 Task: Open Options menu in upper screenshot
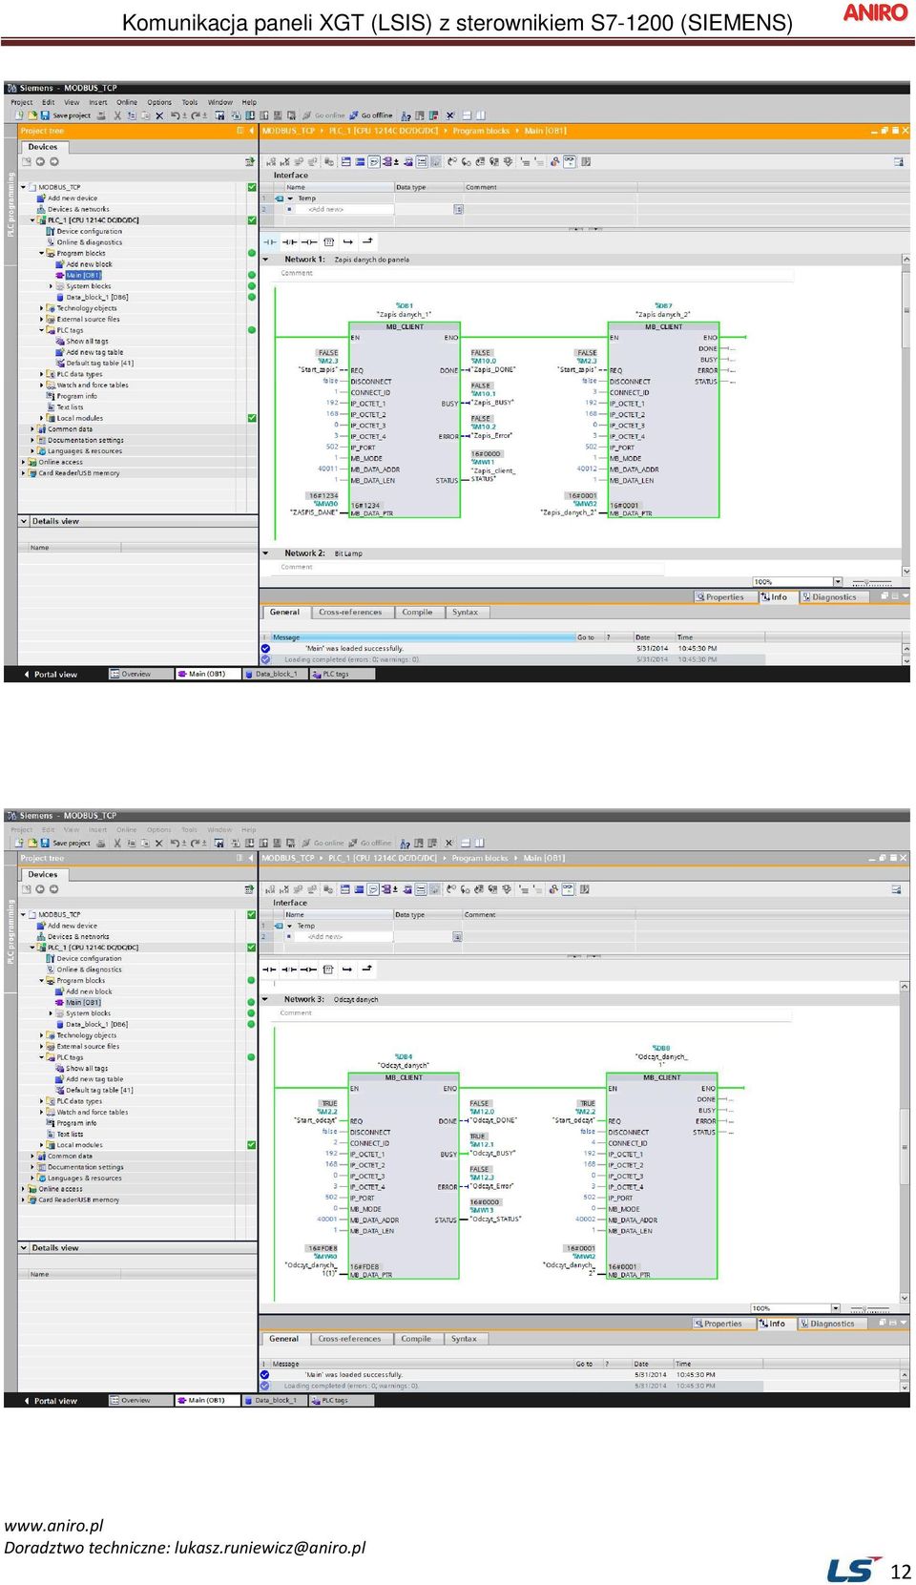click(159, 102)
